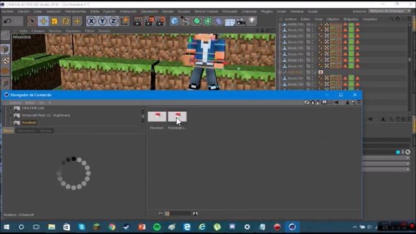The height and width of the screenshot is (234, 416).
Task: Select the Pokeball folder in the tree
Action: pos(29,123)
